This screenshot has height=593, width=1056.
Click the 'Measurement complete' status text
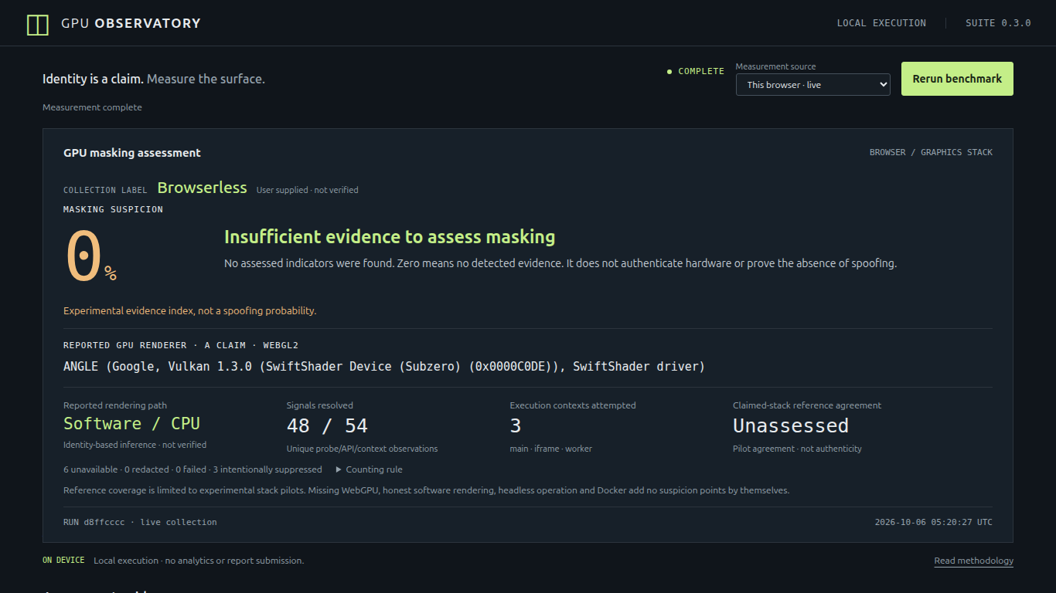(x=92, y=107)
